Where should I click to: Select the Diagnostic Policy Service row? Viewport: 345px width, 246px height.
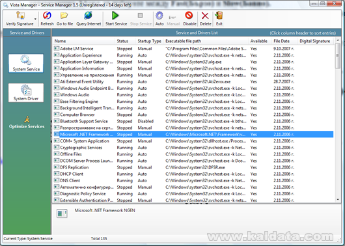pos(193,194)
